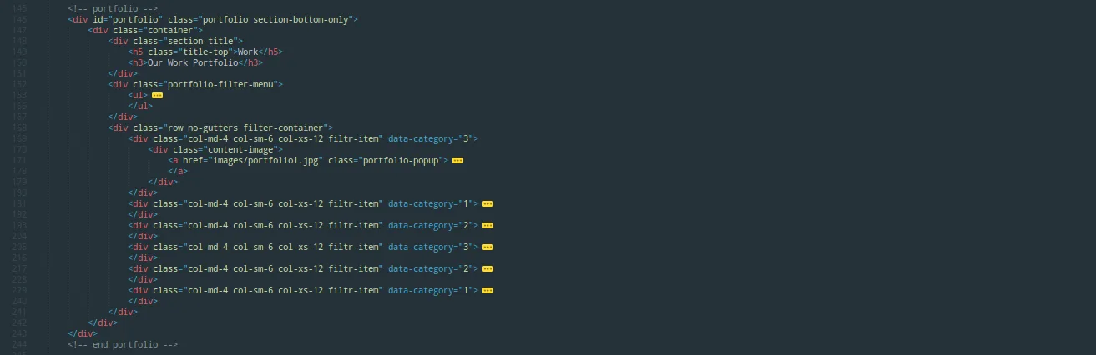Place cursor in the "section-title" class string

tap(200, 41)
